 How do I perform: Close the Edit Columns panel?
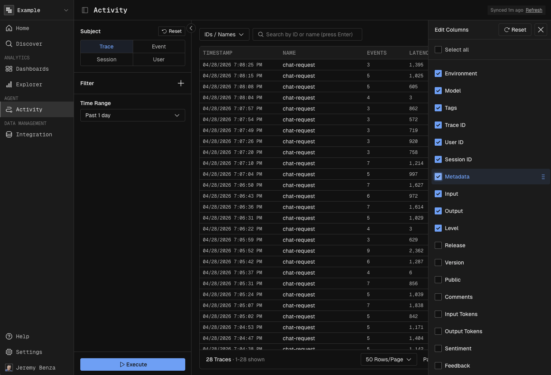tap(540, 30)
